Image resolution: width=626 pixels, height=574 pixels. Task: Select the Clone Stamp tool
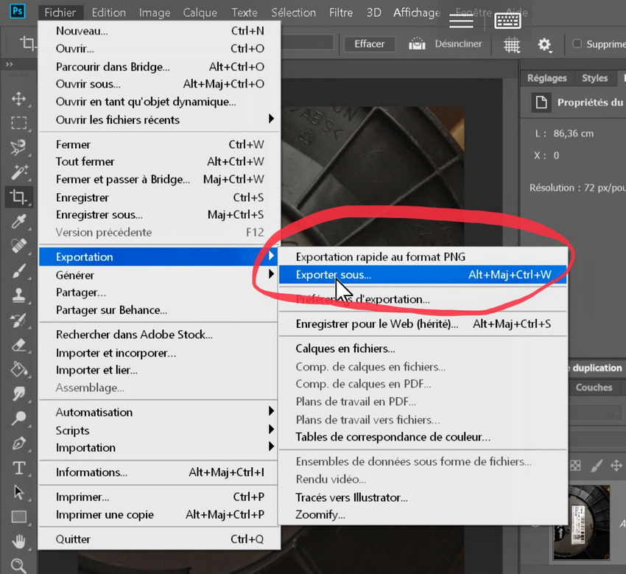tap(18, 295)
